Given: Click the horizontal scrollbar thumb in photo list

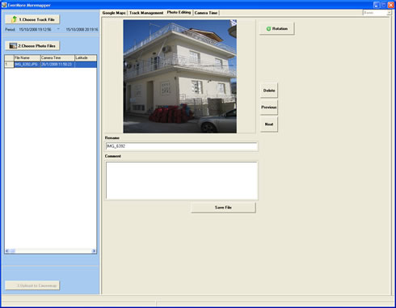Looking at the screenshot, I should [x=12, y=251].
